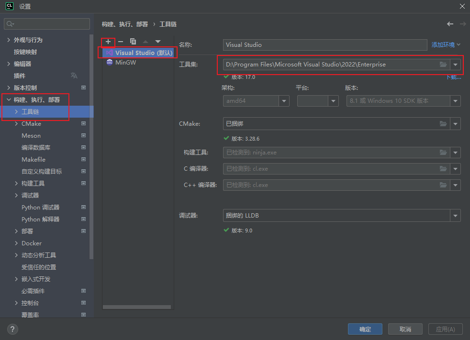Click the 取消 button

(x=405, y=329)
